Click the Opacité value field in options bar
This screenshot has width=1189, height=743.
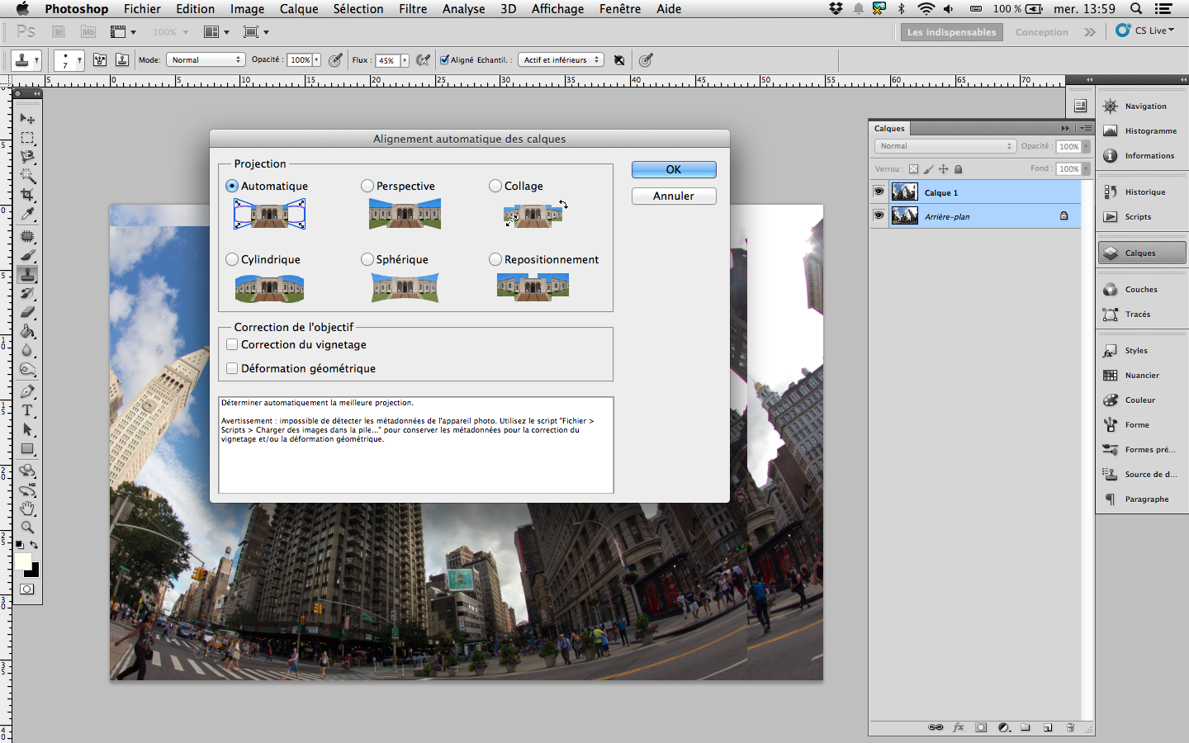tap(299, 60)
